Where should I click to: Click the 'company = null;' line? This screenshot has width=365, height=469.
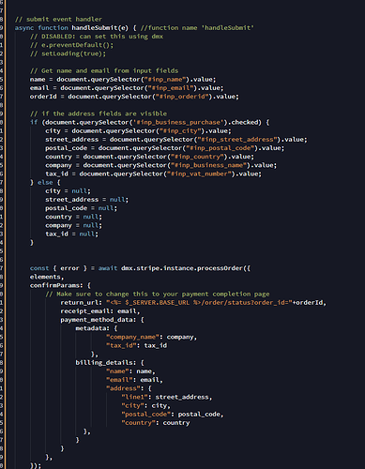tap(73, 225)
